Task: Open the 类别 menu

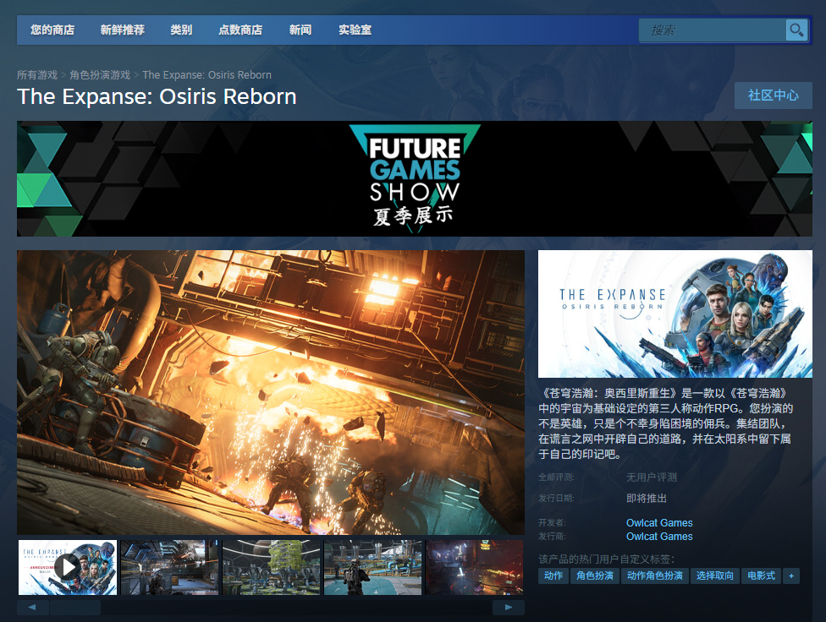Action: pyautogui.click(x=181, y=30)
